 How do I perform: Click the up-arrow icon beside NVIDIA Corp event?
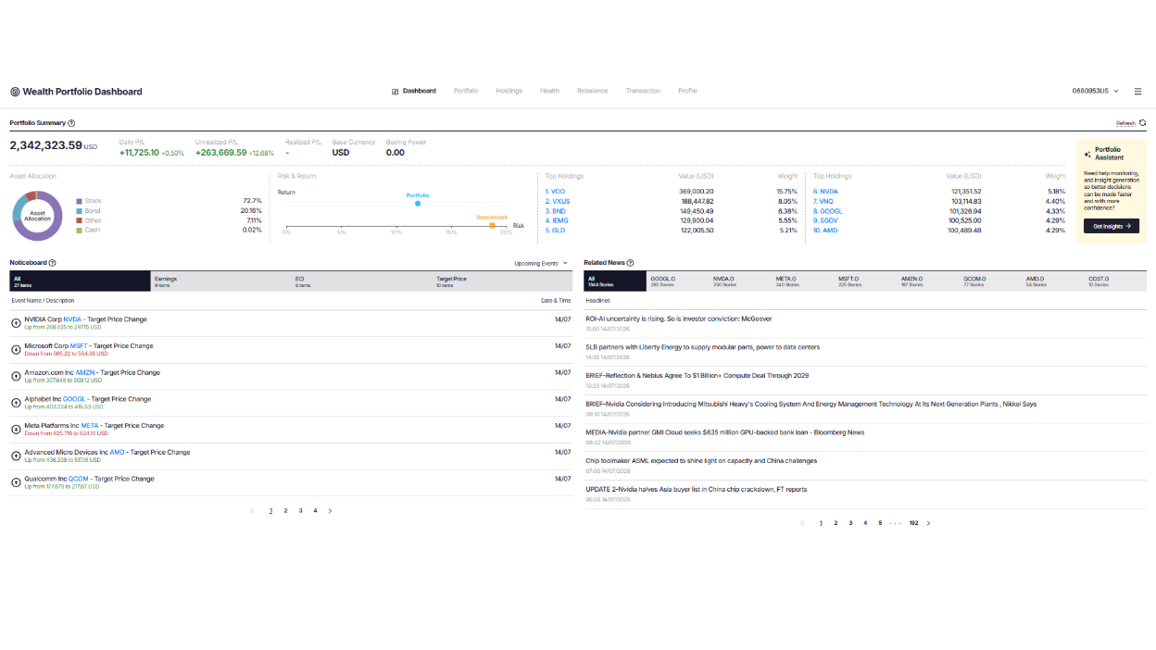point(16,322)
